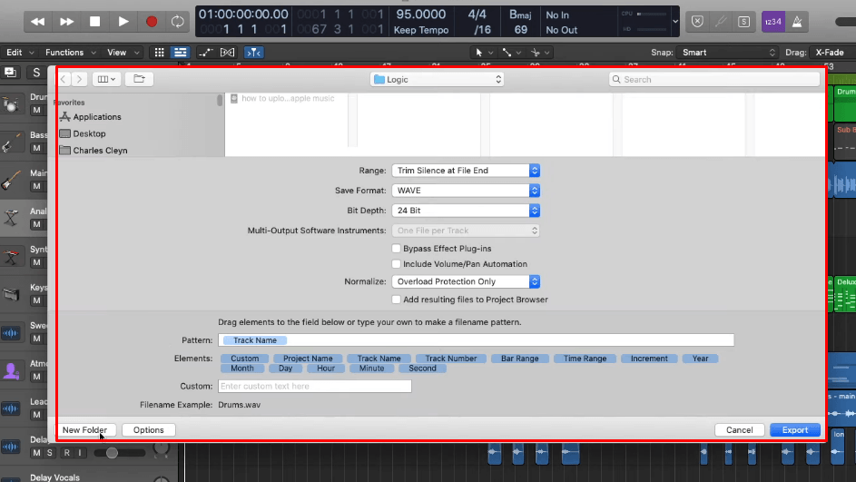This screenshot has width=856, height=482.
Task: Click the add track duplicate icon
Action: point(10,72)
